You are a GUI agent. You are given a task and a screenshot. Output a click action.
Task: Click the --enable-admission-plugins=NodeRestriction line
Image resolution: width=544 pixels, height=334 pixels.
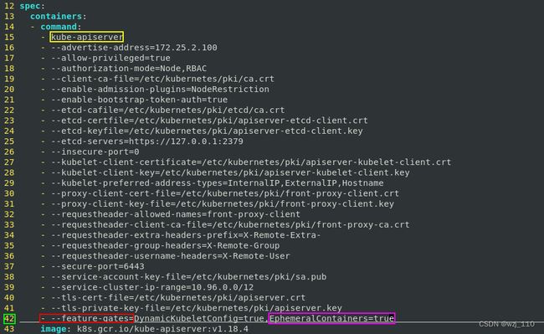point(160,89)
